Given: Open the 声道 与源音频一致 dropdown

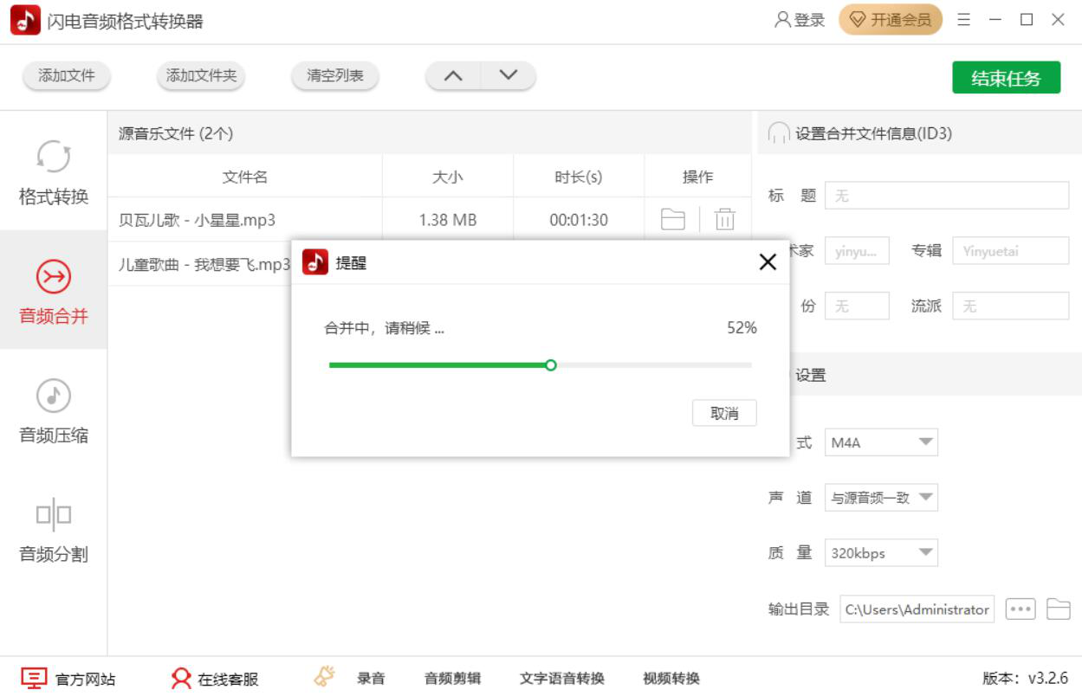Looking at the screenshot, I should pyautogui.click(x=881, y=498).
